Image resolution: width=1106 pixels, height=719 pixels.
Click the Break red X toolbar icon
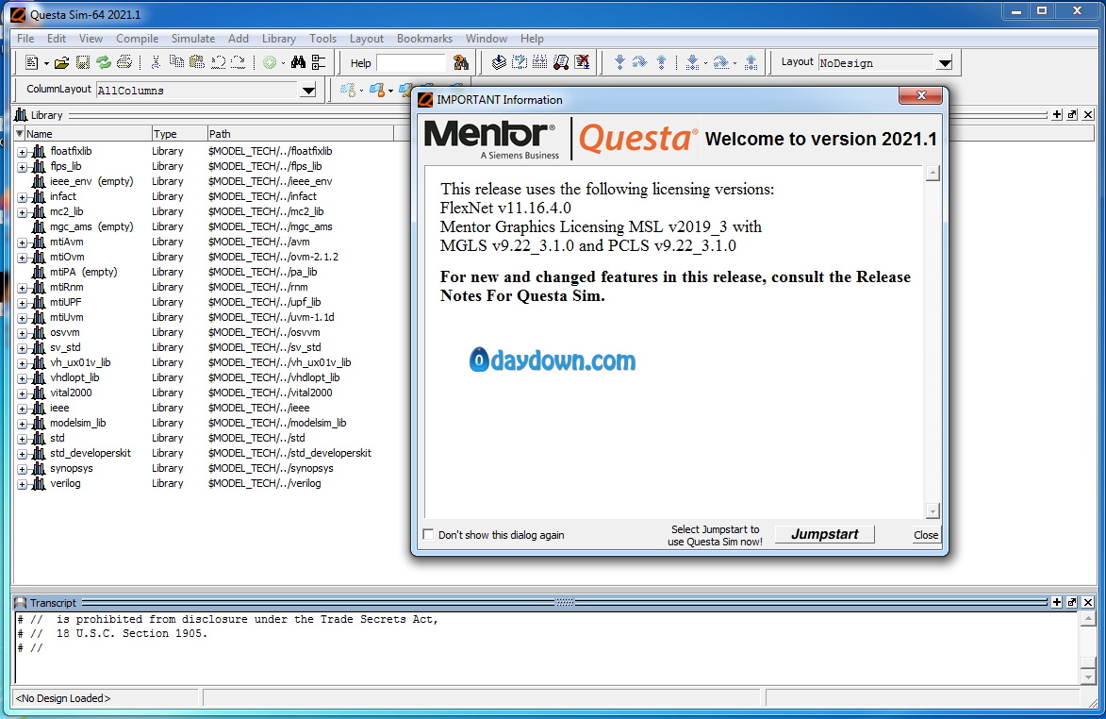tap(582, 63)
